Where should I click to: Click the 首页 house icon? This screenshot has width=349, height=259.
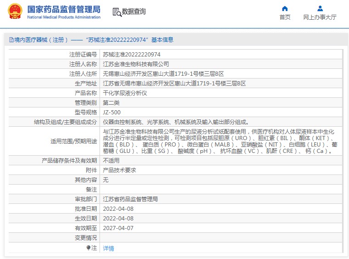285,8
